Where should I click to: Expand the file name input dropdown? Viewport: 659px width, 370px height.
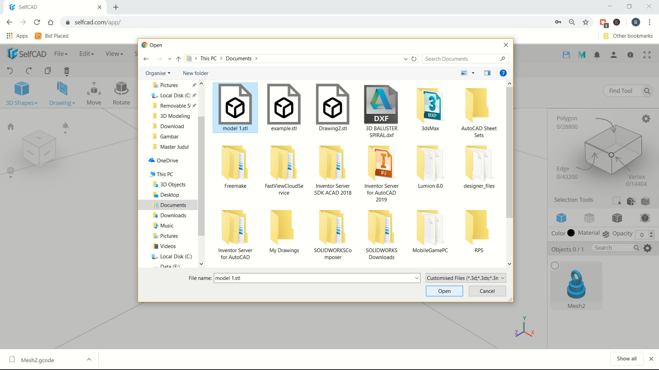[x=416, y=278]
